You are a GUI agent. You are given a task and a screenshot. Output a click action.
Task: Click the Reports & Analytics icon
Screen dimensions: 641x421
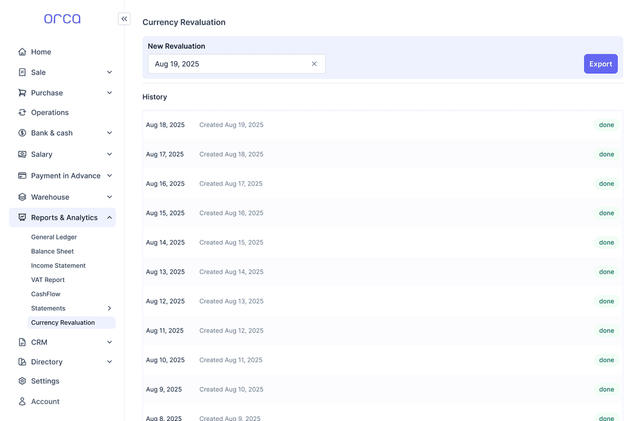click(x=22, y=217)
